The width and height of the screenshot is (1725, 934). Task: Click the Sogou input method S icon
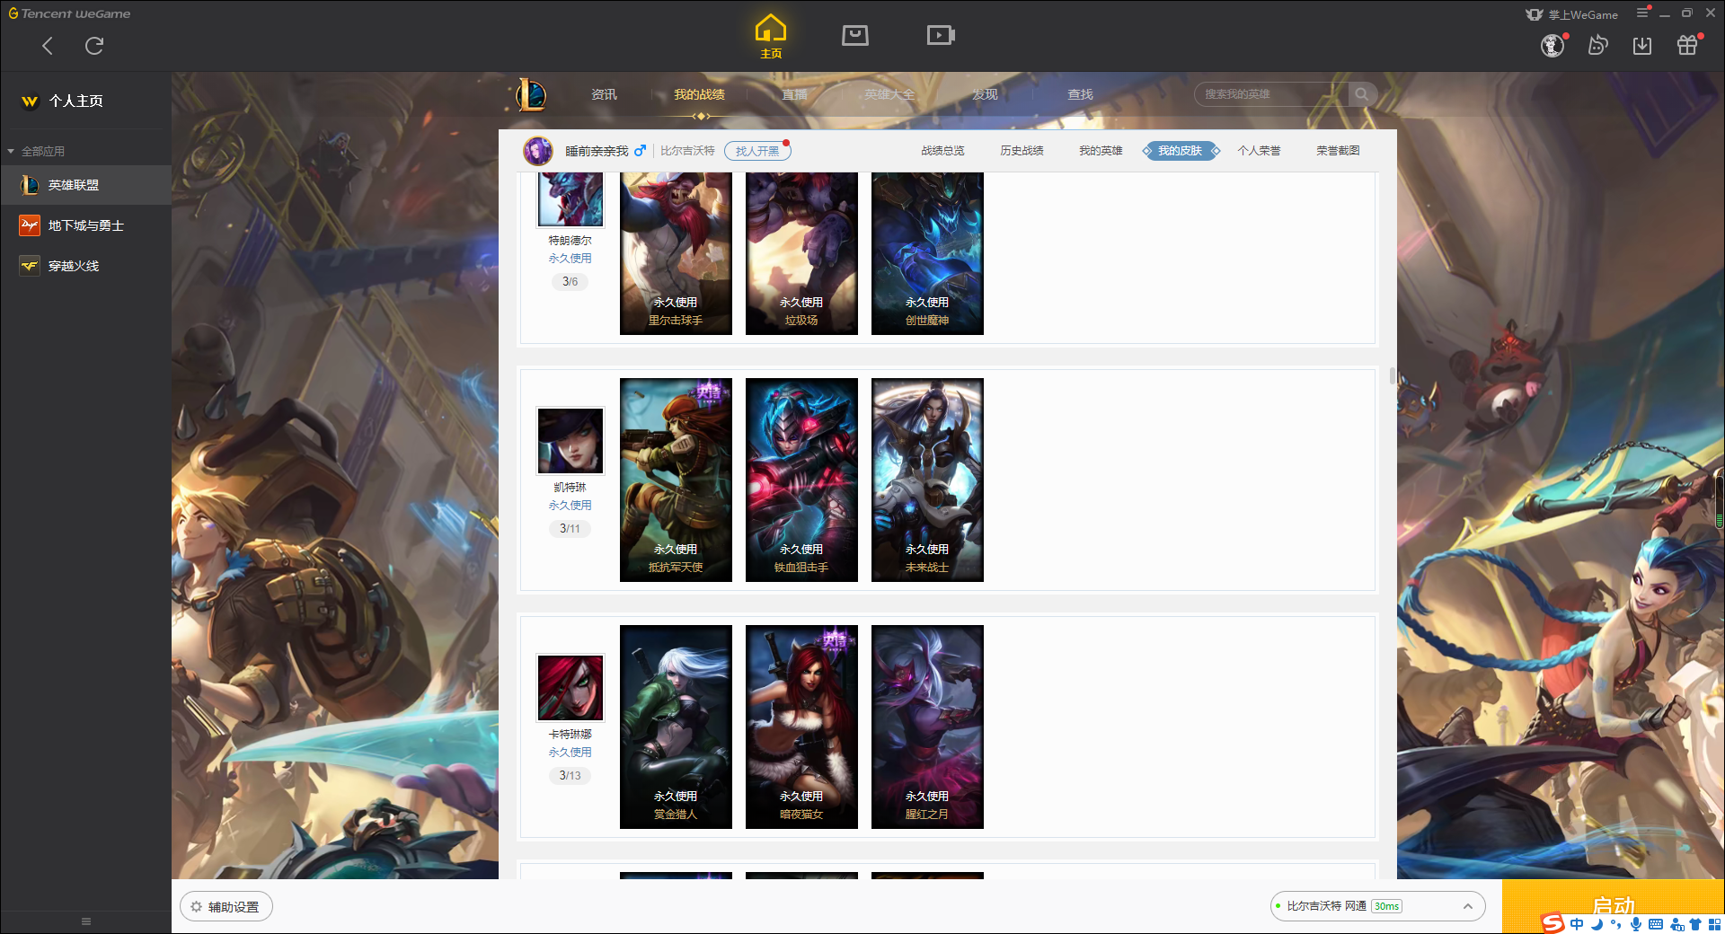(x=1552, y=923)
